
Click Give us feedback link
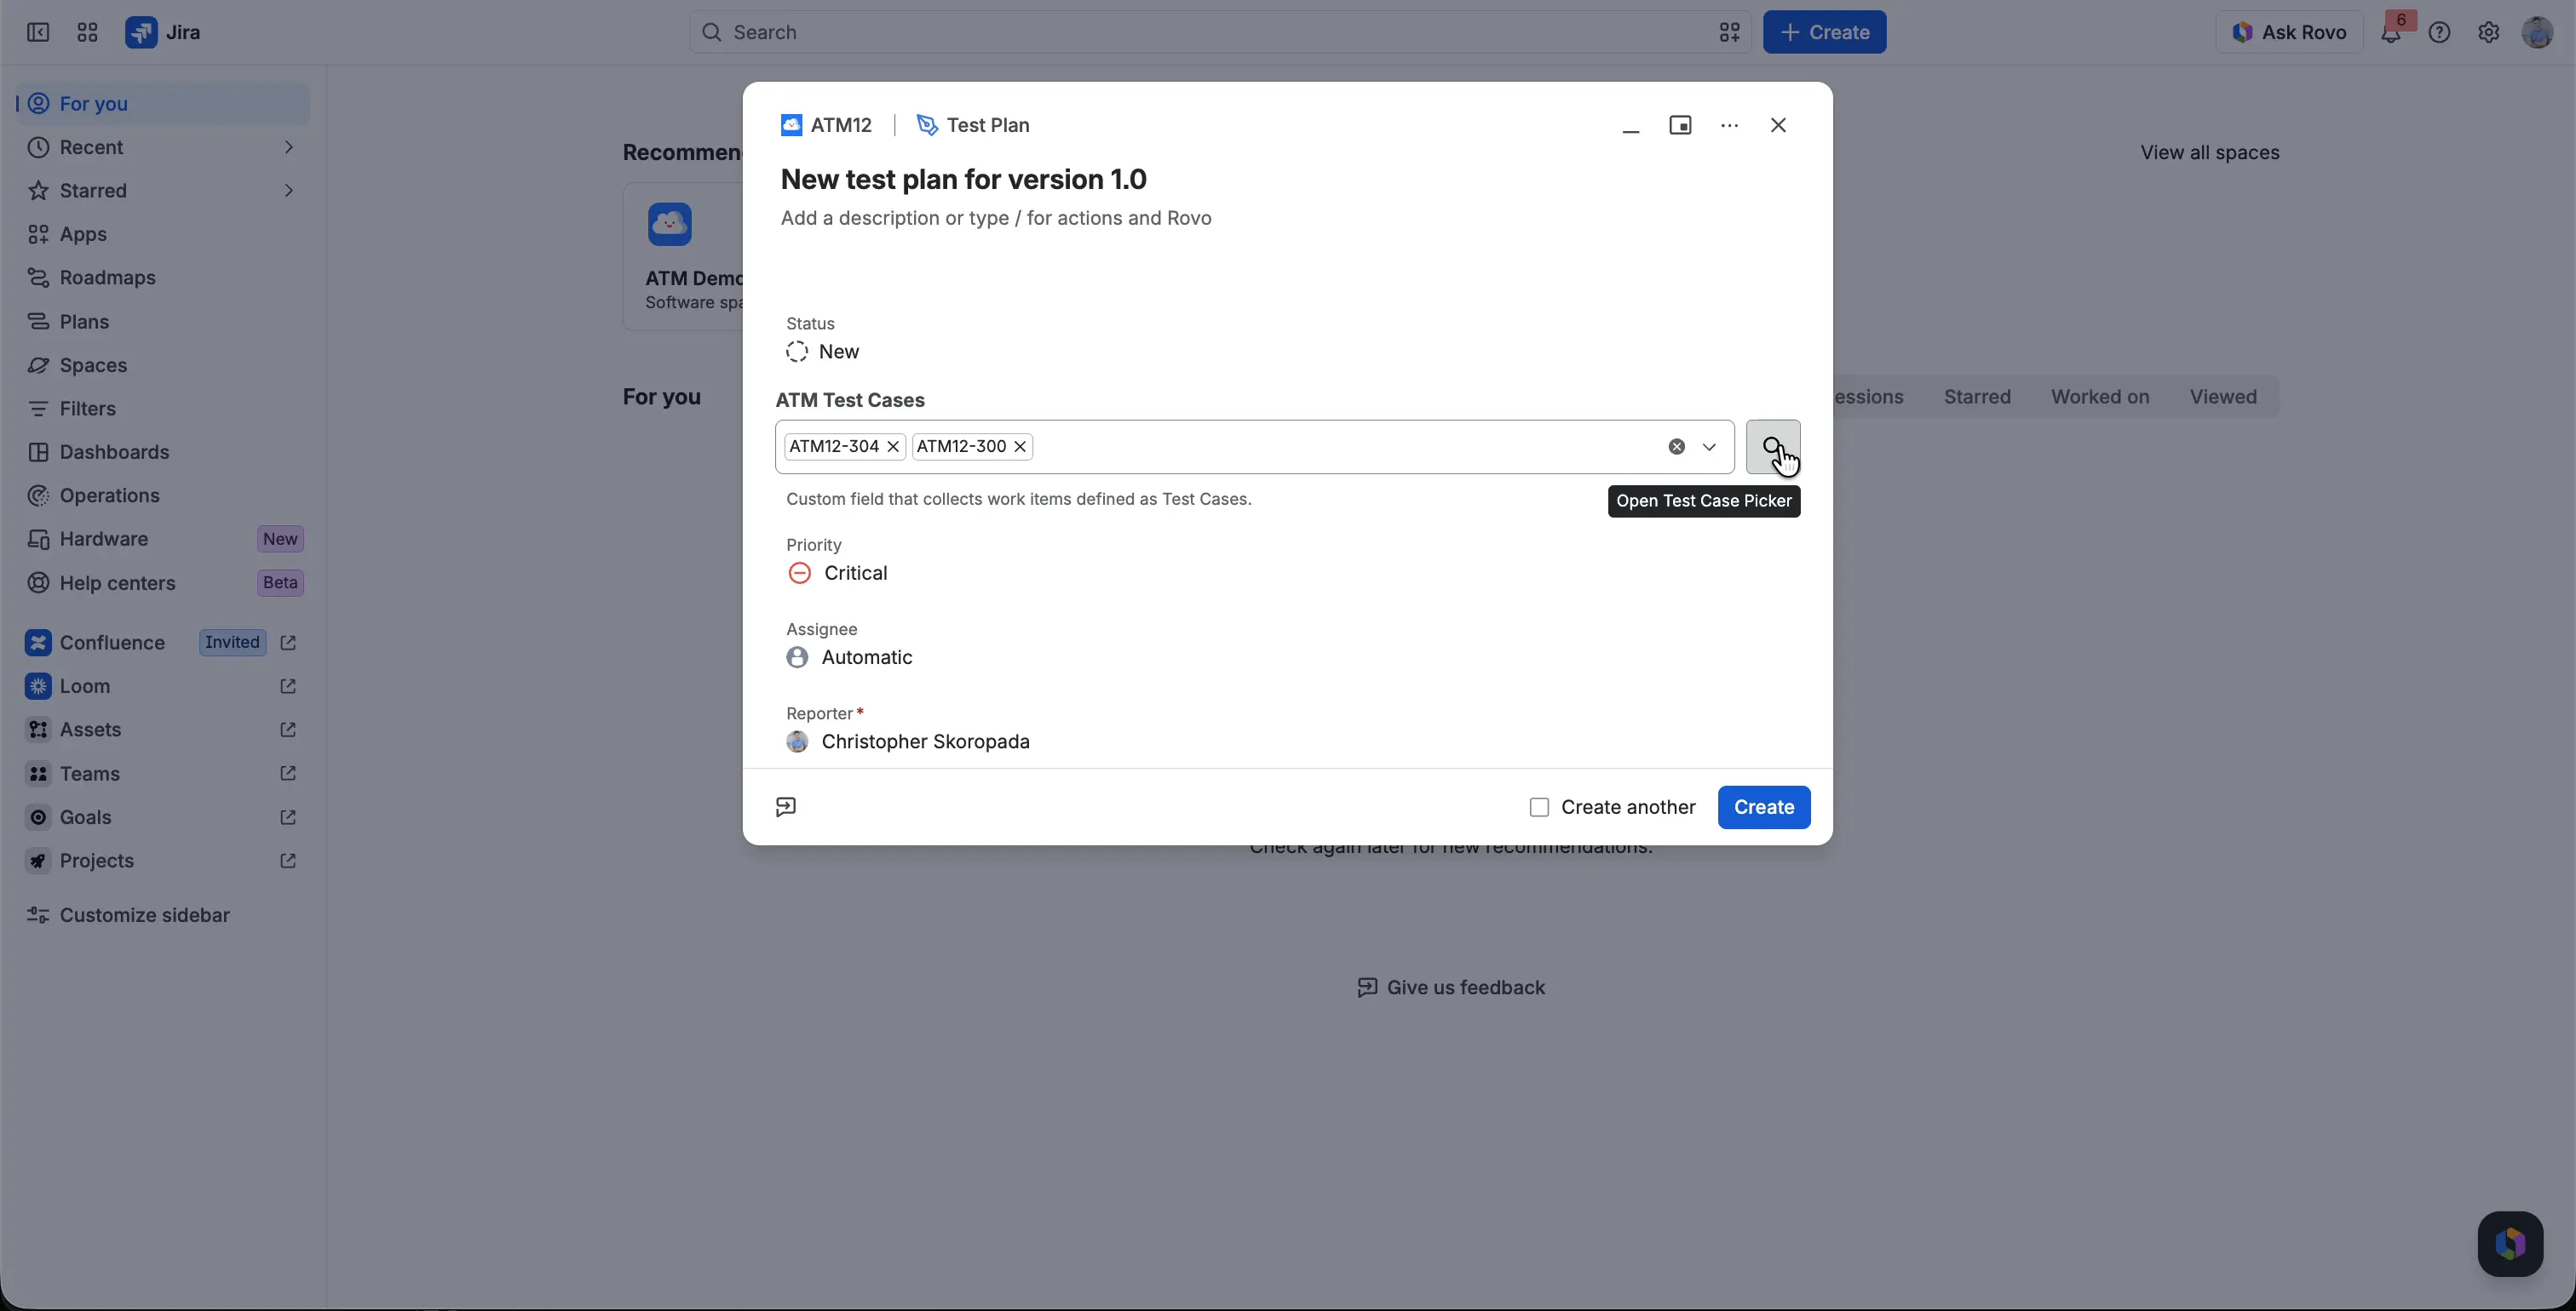tap(1451, 988)
